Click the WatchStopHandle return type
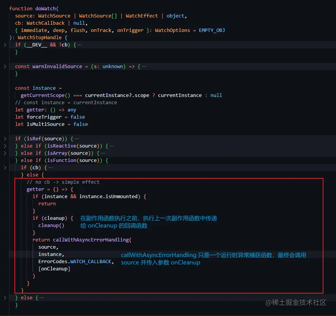The image size is (336, 316). click(x=40, y=37)
